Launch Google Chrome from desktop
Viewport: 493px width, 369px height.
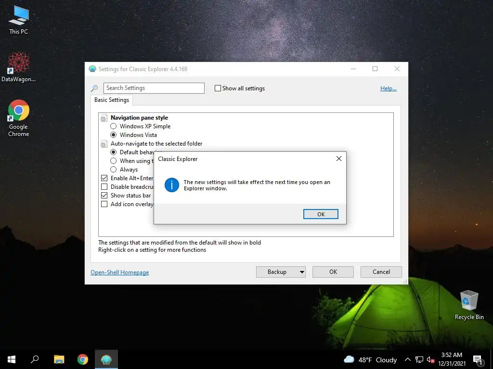click(x=19, y=118)
